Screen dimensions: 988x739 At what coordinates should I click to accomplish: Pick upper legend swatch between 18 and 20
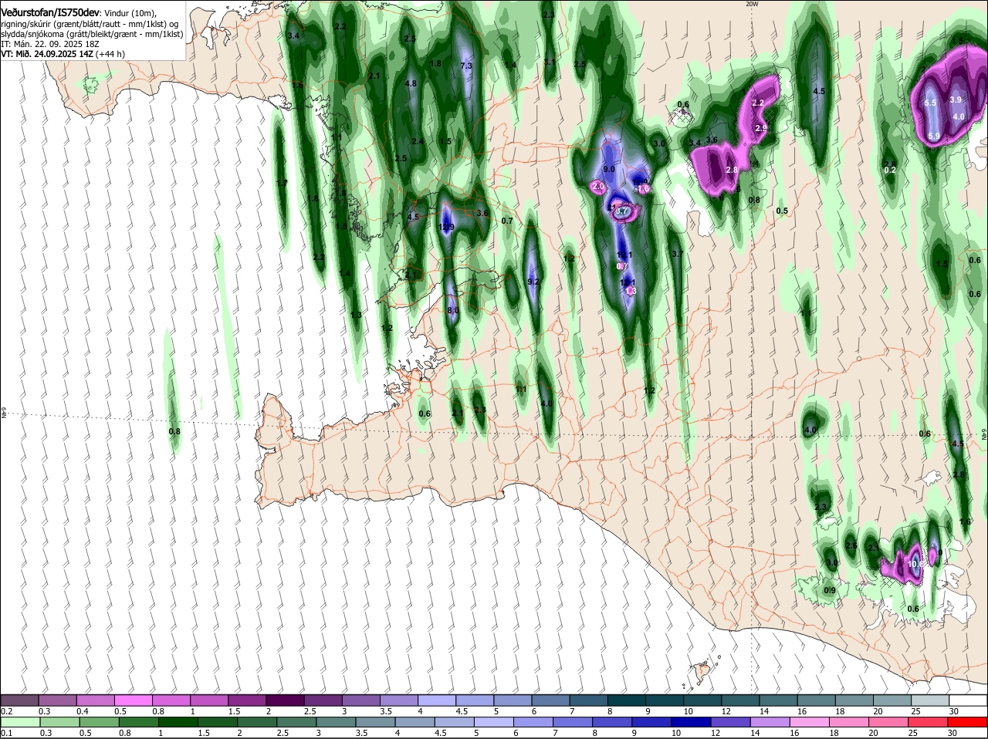(x=855, y=700)
